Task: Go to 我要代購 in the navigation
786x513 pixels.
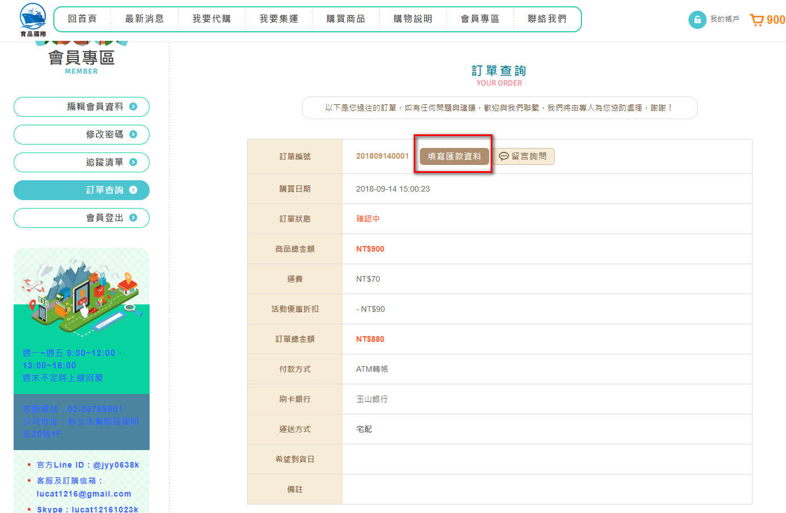Action: 211,19
